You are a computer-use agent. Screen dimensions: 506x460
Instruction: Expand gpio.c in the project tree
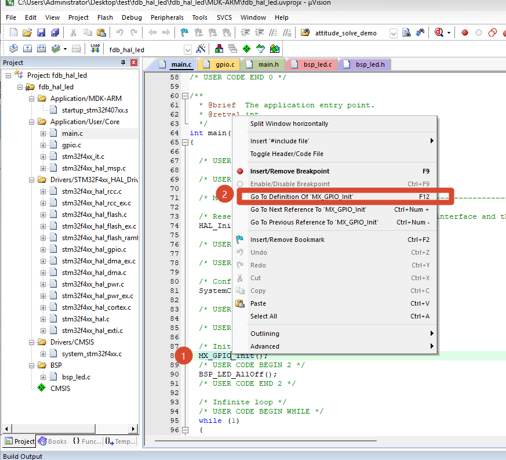pos(43,146)
